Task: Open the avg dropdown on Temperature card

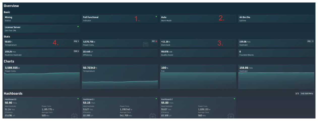Action: pos(76,41)
